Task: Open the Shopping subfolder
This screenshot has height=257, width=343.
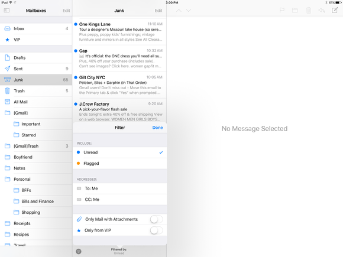Action: tap(36, 212)
